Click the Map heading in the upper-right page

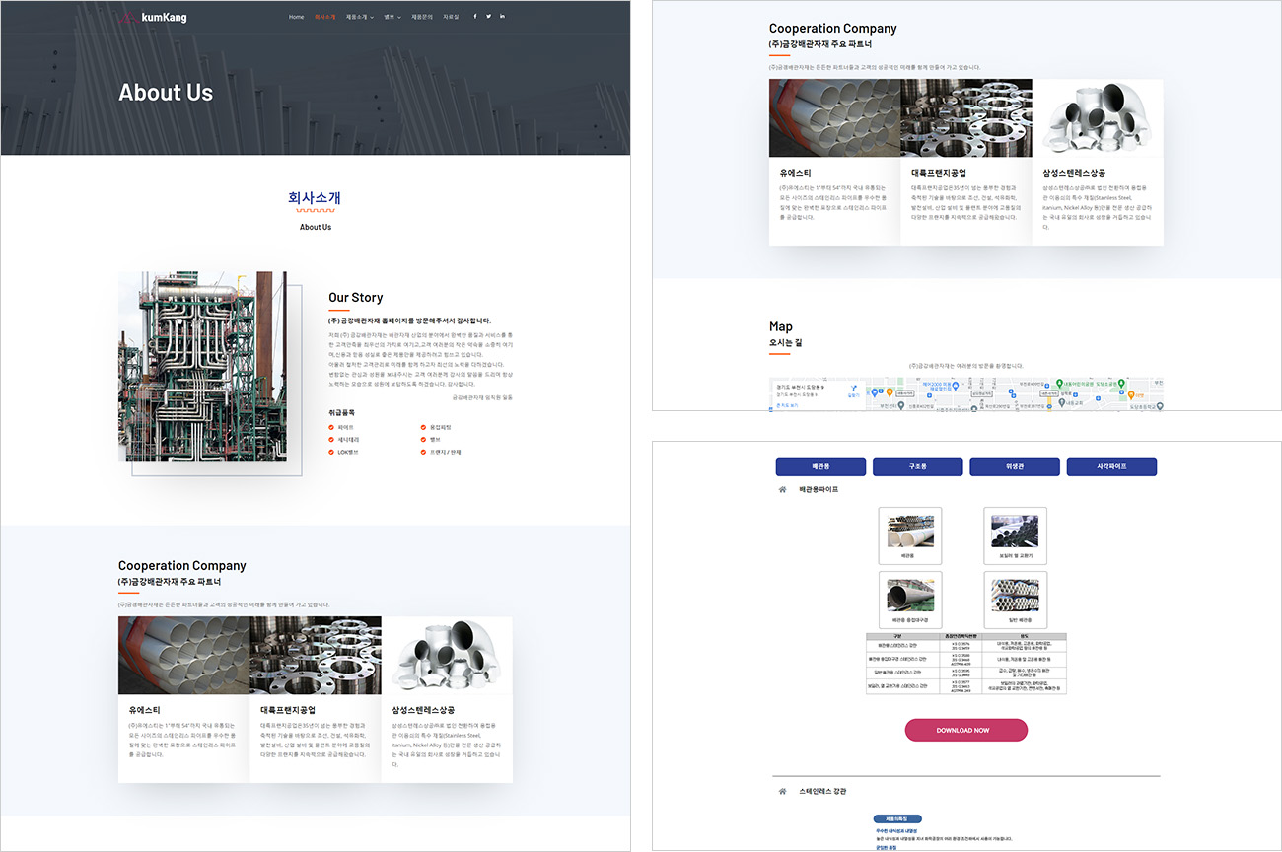[781, 326]
